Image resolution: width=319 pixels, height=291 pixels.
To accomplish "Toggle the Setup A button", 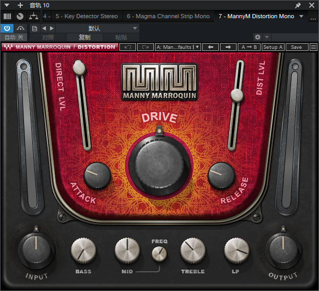I will point(273,47).
